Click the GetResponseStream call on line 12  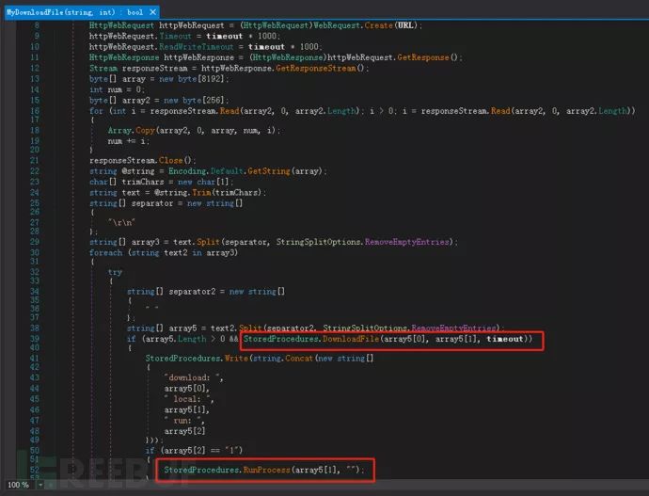tap(315, 68)
